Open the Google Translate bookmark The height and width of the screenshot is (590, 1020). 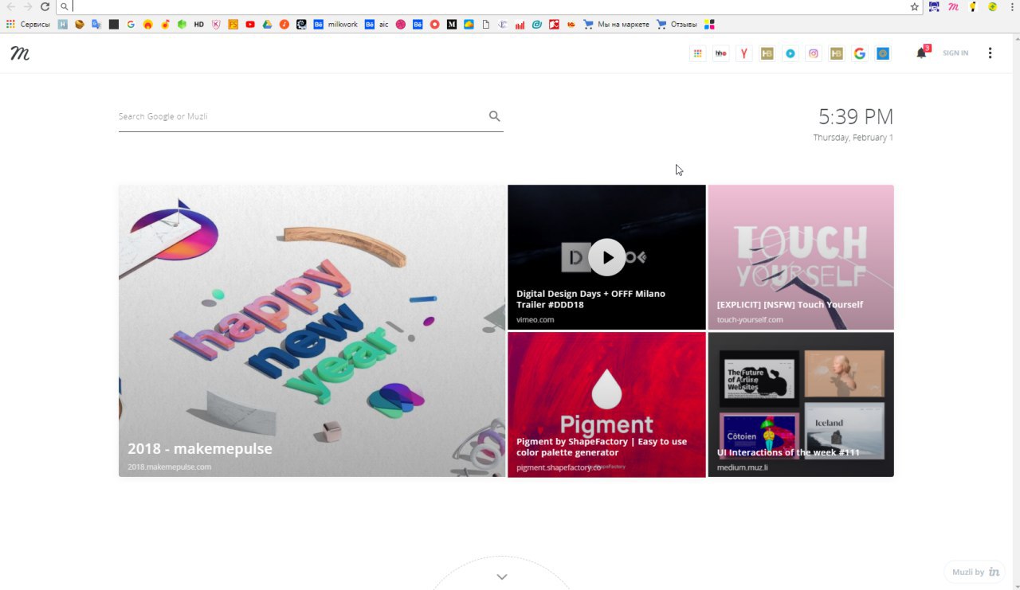tap(96, 25)
